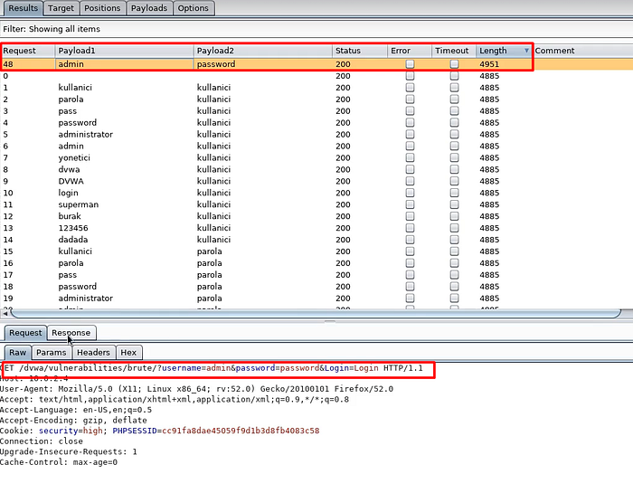
Task: Select 'superman' payload in request 11
Action: click(79, 204)
